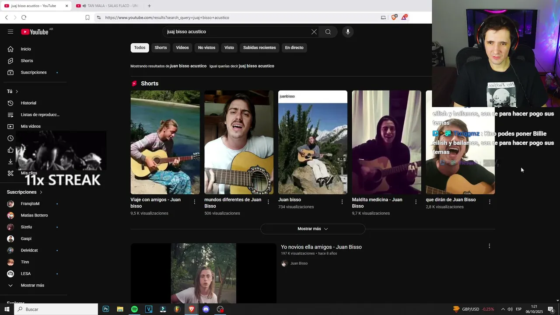
Task: Open options for que dirán de Juan Bisso
Action: [x=490, y=202]
